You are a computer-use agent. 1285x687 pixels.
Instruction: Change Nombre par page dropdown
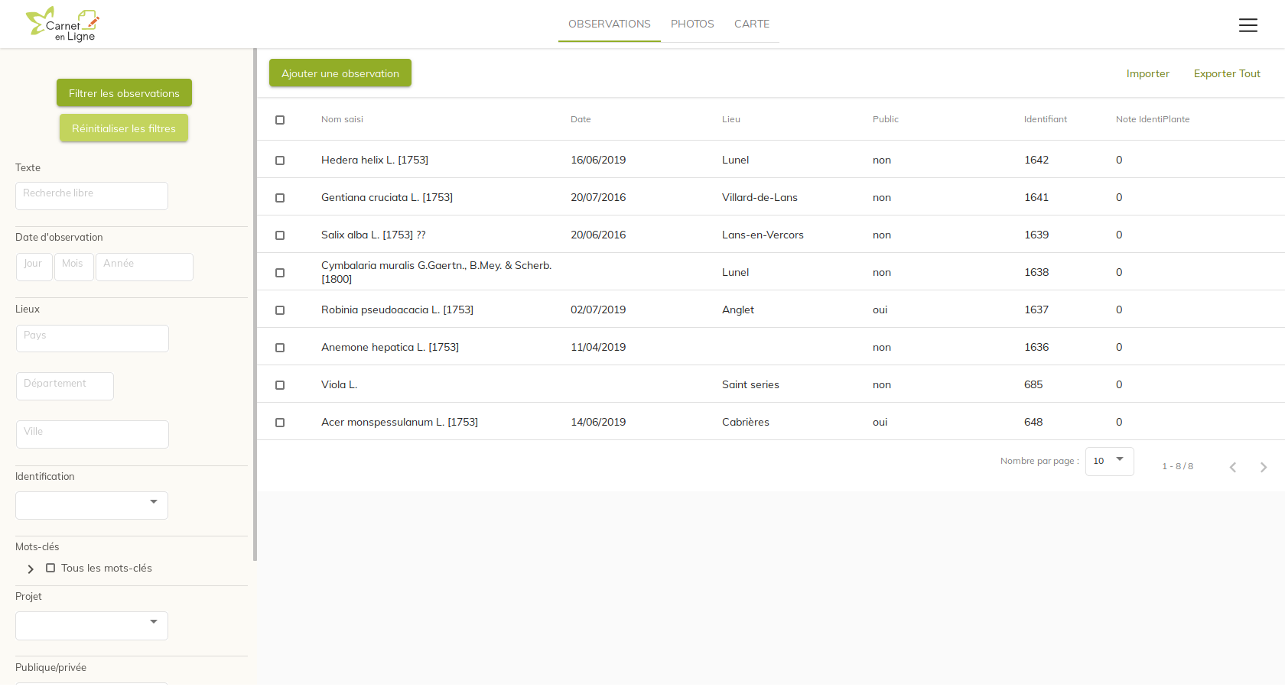(1109, 461)
